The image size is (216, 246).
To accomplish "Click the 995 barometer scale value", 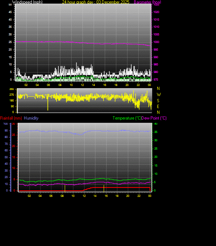I will [156, 49].
